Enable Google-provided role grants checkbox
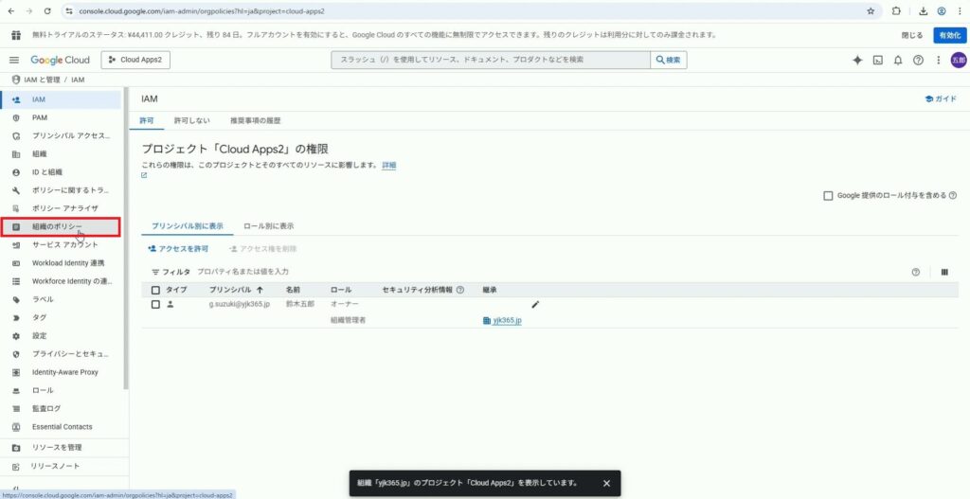The width and height of the screenshot is (970, 499). coord(828,195)
